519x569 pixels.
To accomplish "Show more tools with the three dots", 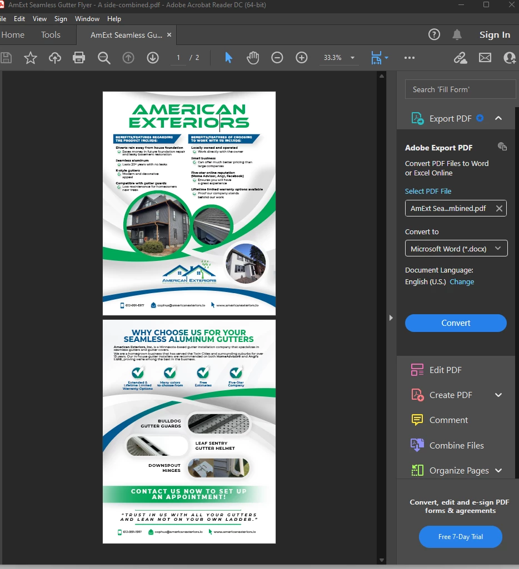I will tap(410, 58).
